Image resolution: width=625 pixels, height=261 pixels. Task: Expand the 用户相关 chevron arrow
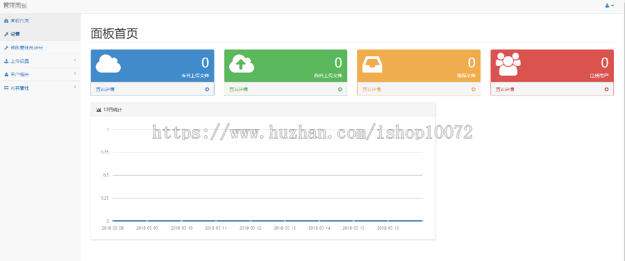click(75, 74)
